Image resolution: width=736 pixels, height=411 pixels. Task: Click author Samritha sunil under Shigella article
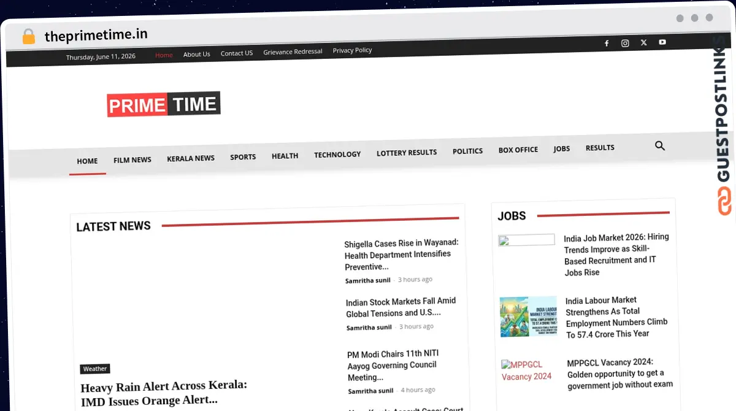coord(369,280)
